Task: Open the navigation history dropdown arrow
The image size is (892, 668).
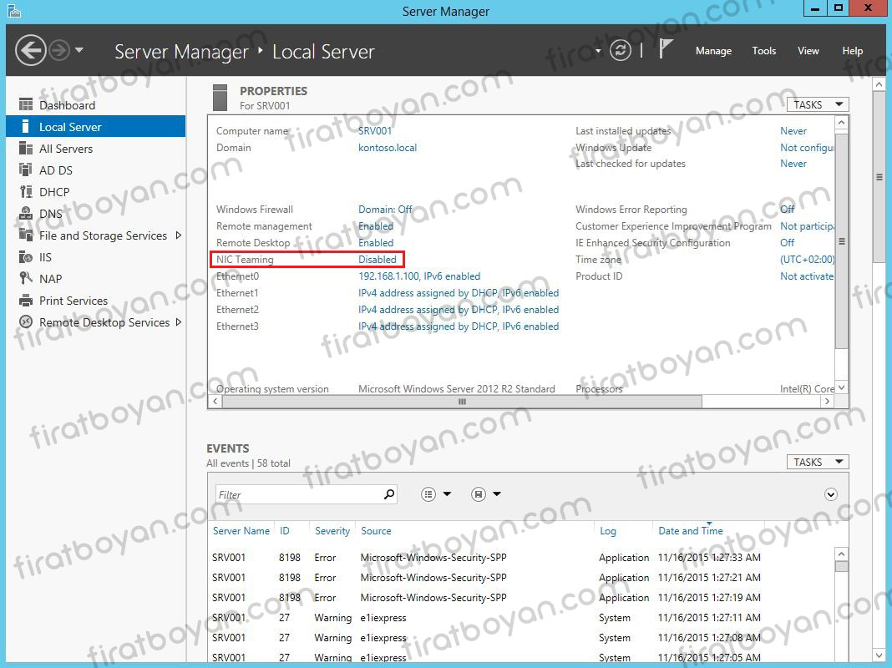Action: (79, 50)
